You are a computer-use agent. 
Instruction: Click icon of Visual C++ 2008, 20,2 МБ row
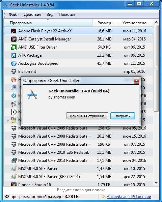(14, 136)
